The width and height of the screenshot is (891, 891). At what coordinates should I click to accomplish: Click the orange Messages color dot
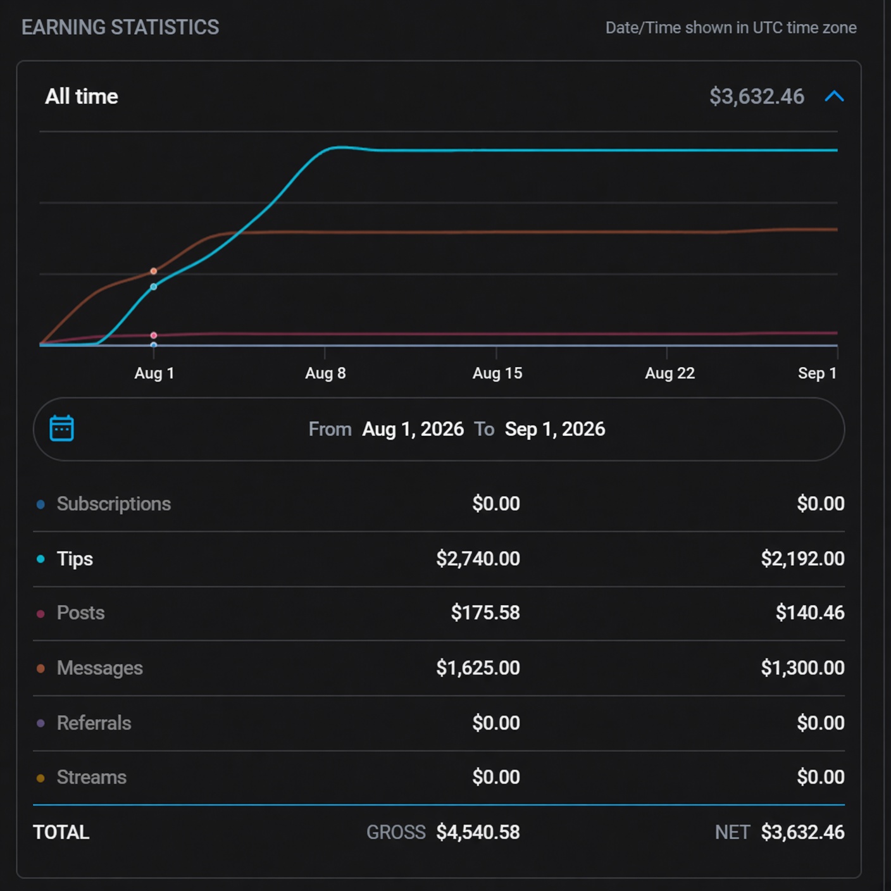point(40,669)
